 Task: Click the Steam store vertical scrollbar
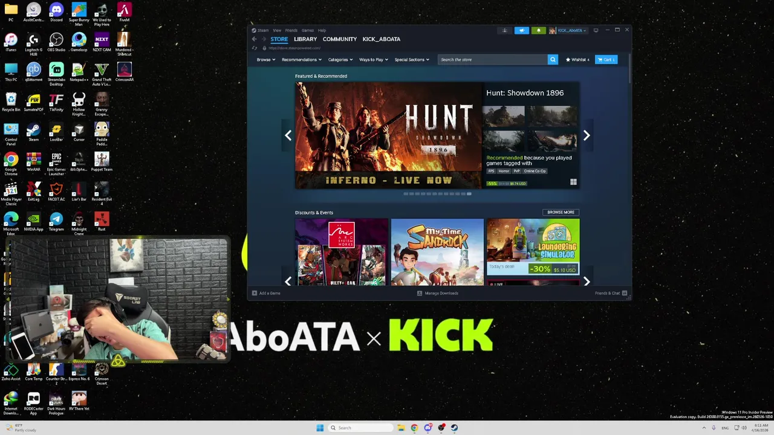coord(629,68)
